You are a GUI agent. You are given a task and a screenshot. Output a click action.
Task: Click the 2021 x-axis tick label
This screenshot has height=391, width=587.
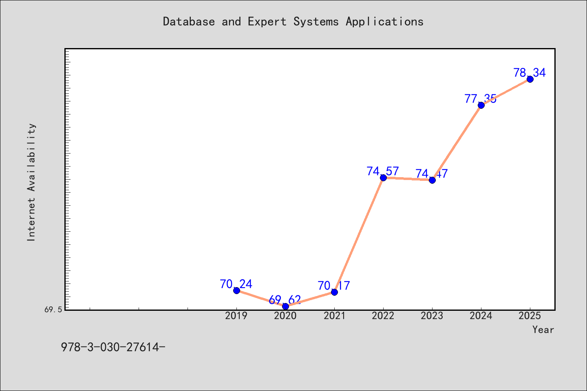point(334,316)
